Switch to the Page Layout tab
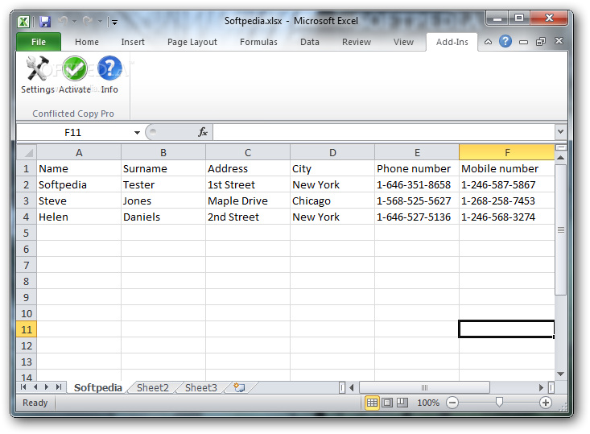The image size is (590, 434). (x=192, y=42)
